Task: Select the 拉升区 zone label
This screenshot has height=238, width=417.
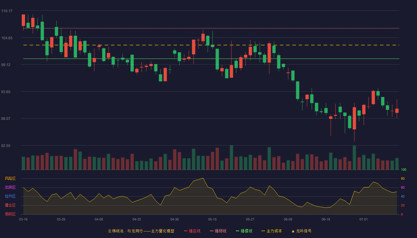Action: click(x=10, y=196)
